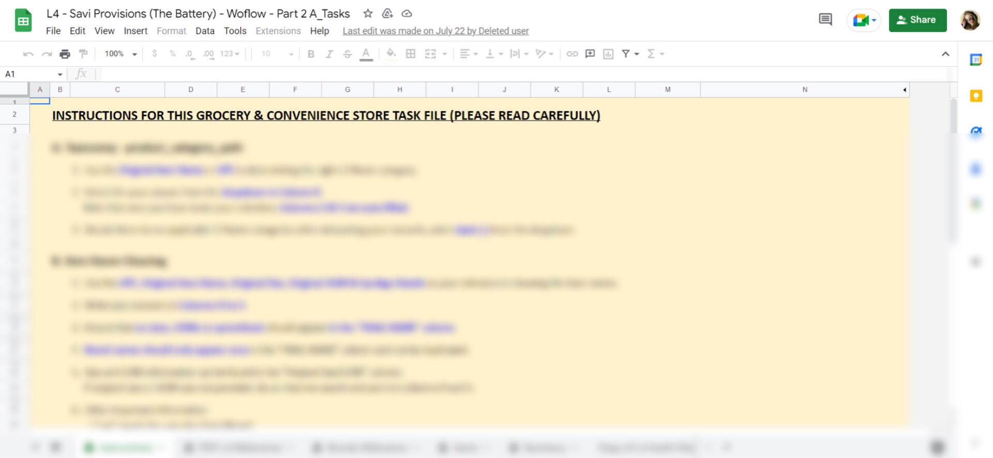Image resolution: width=993 pixels, height=458 pixels.
Task: Open the Help menu
Action: [x=320, y=31]
